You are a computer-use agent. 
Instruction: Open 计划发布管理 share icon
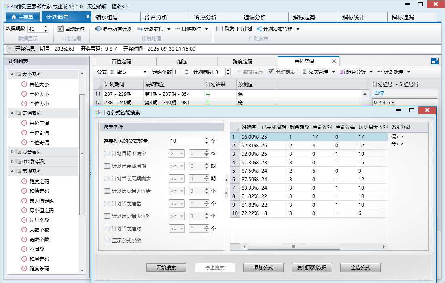pos(259,29)
